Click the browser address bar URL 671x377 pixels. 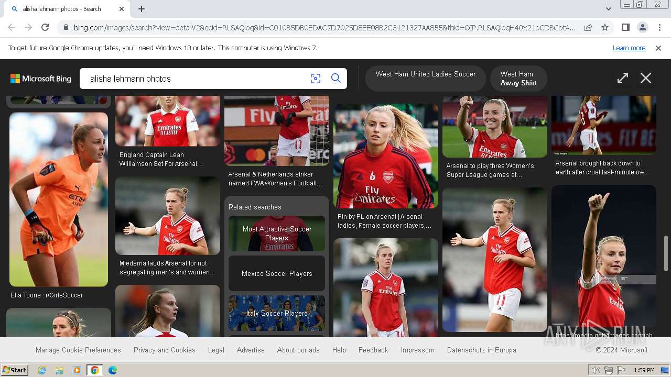pos(324,27)
